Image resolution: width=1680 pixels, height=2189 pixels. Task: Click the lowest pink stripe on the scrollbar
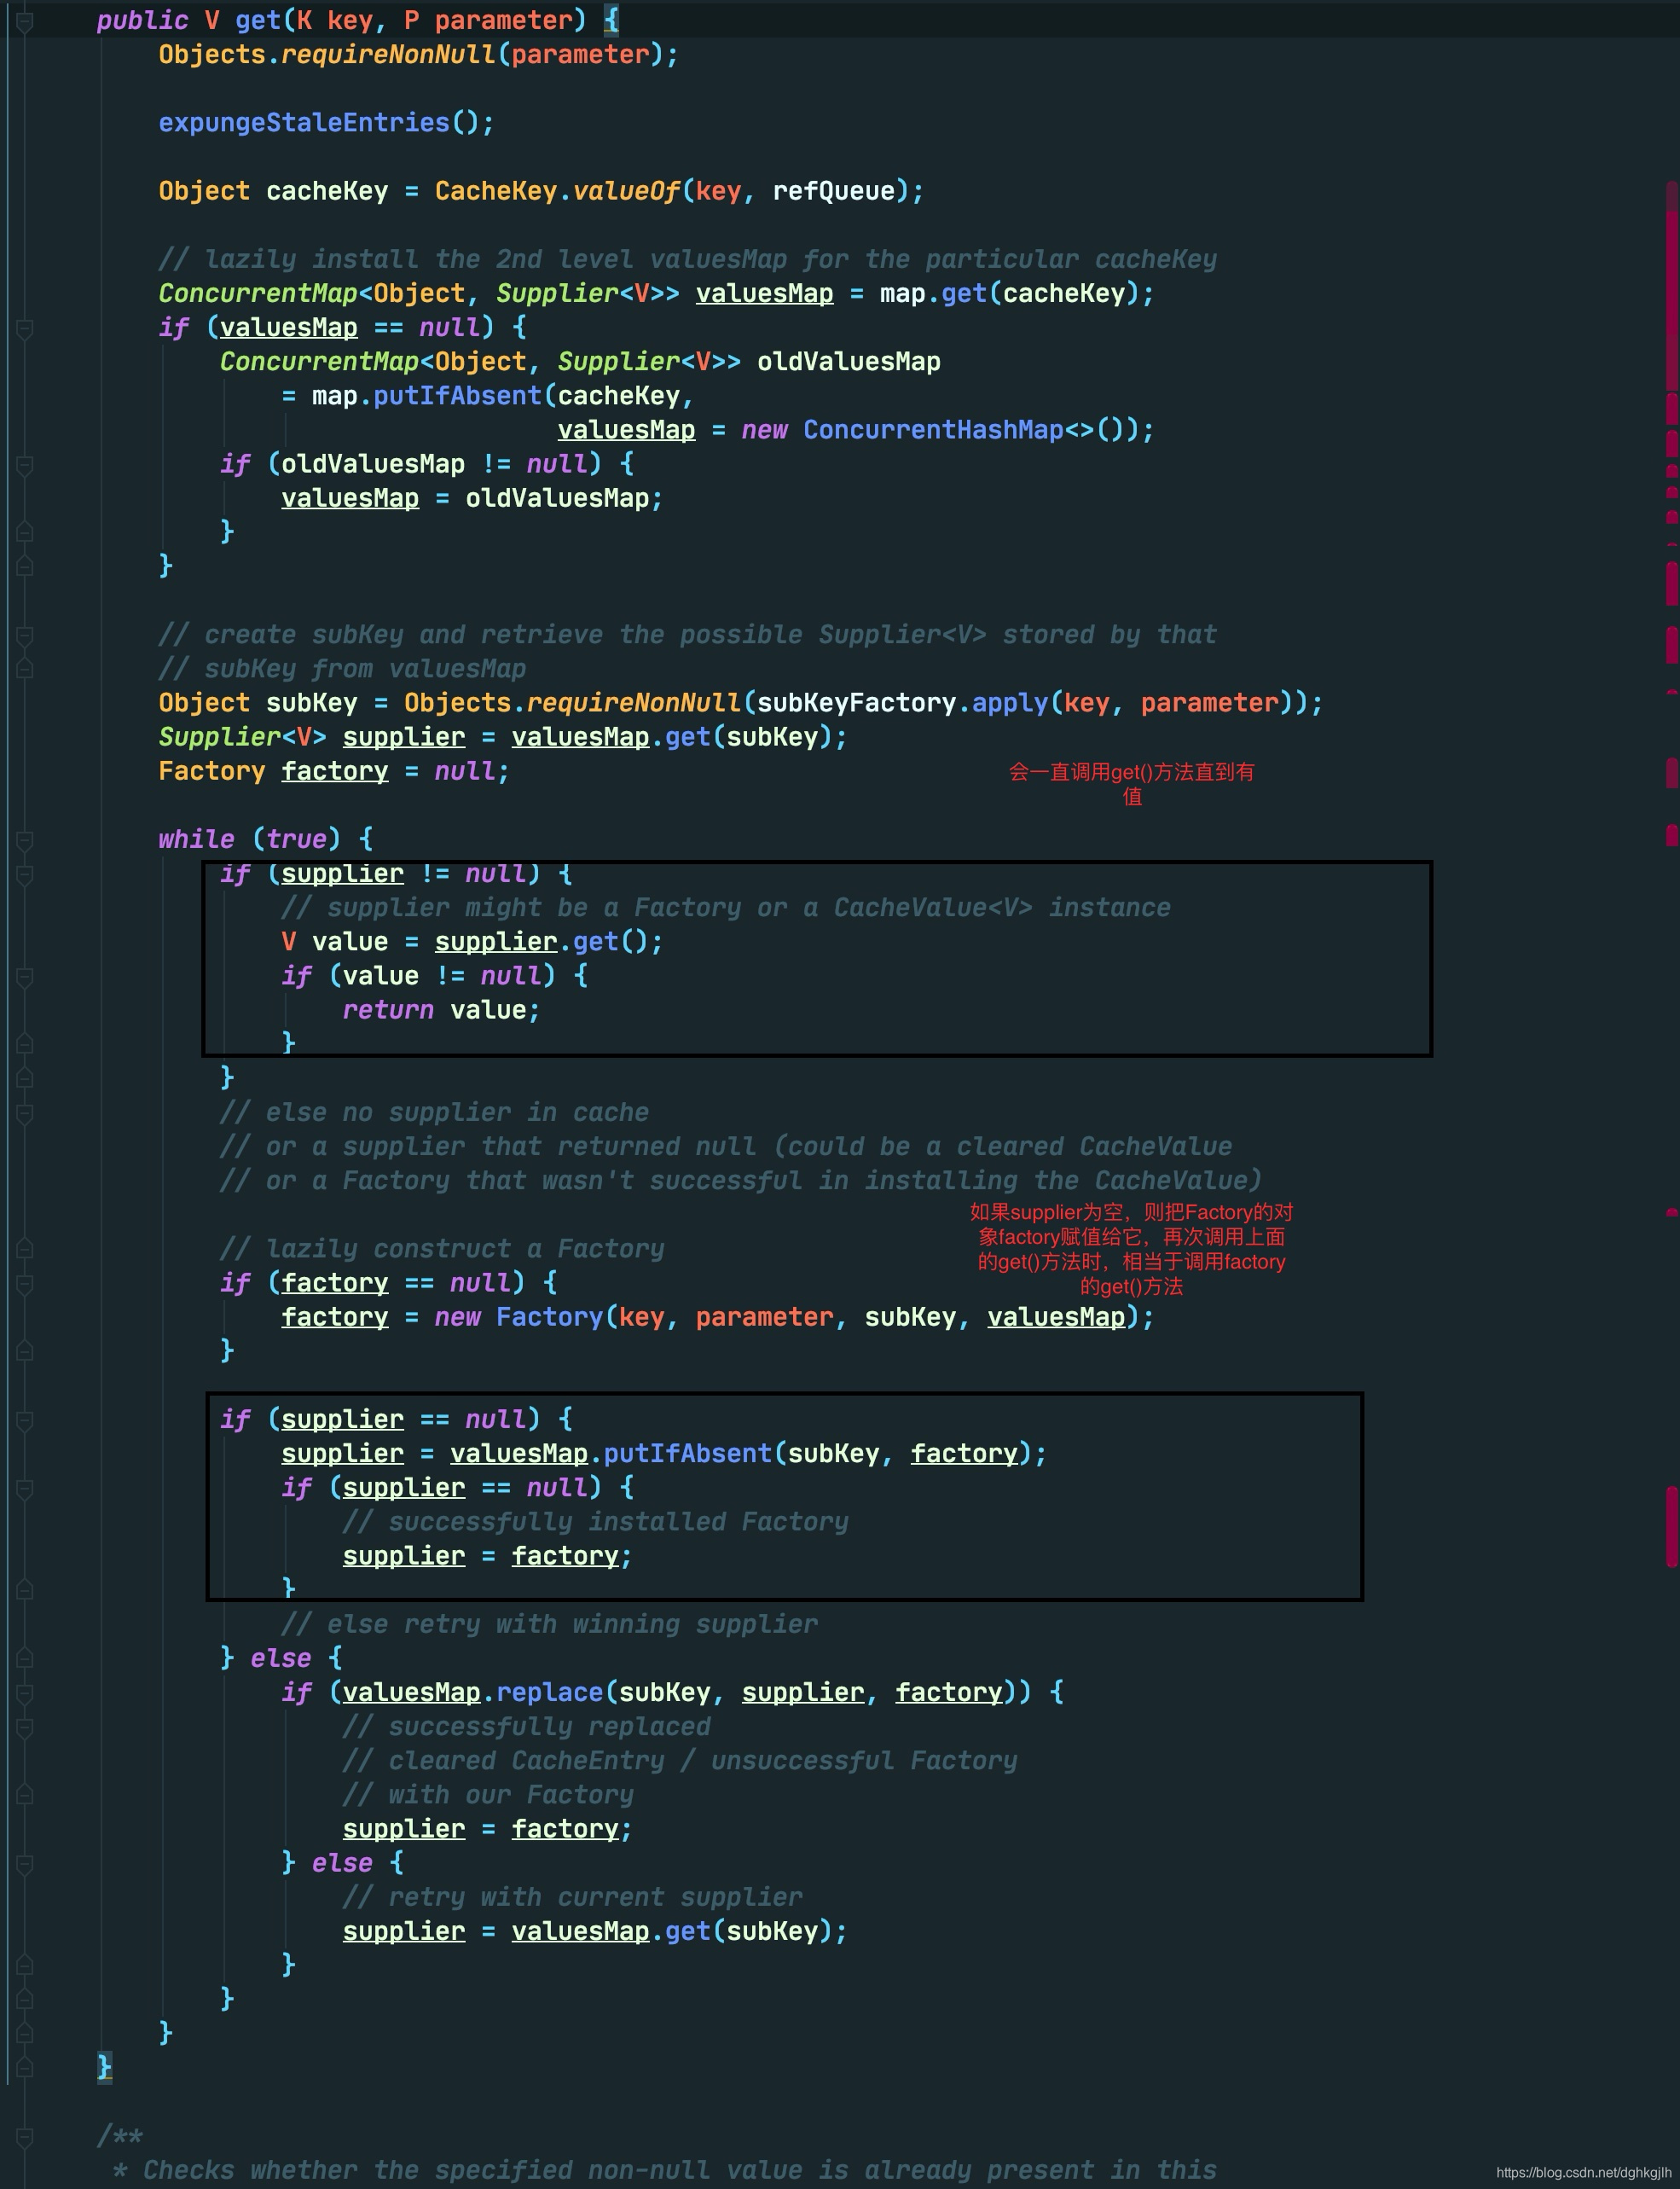(1671, 1525)
